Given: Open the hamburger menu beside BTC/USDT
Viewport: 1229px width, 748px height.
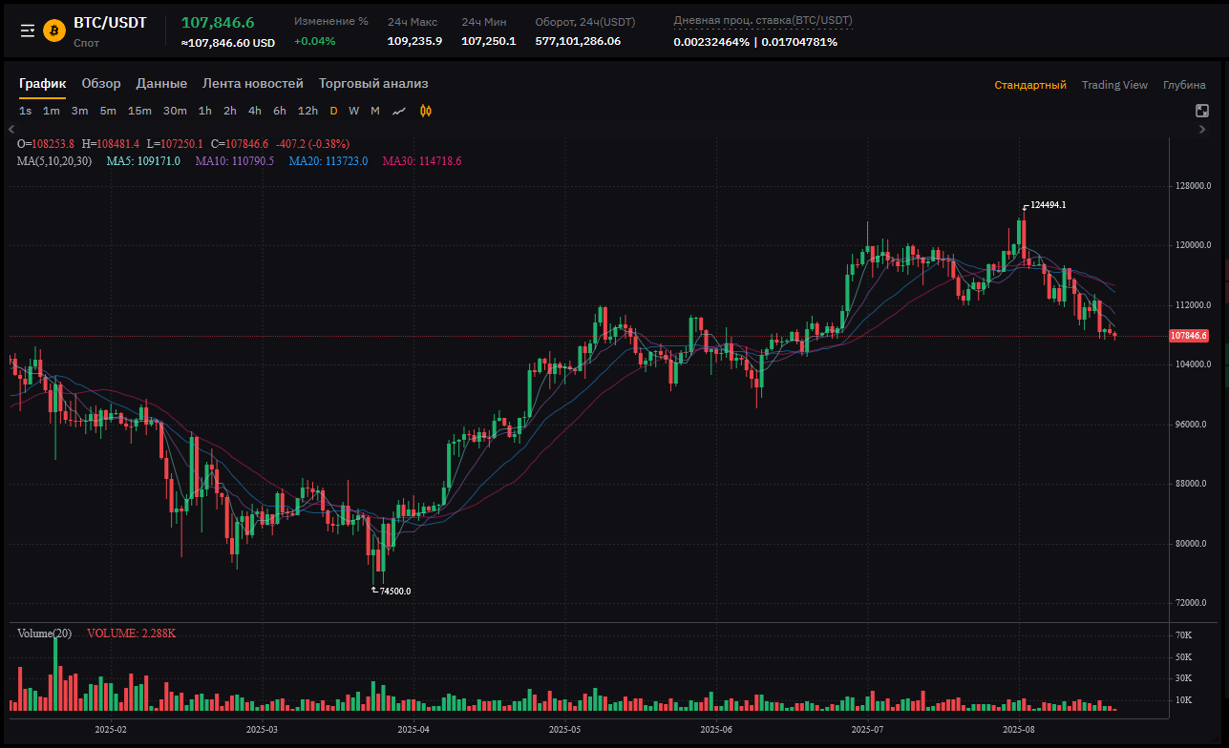Looking at the screenshot, I should (28, 31).
